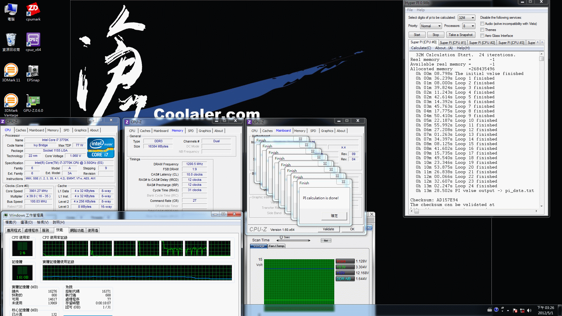The height and width of the screenshot is (316, 562).
Task: Launch the 3DMark Vantage desktop shortcut
Action: coord(11,105)
